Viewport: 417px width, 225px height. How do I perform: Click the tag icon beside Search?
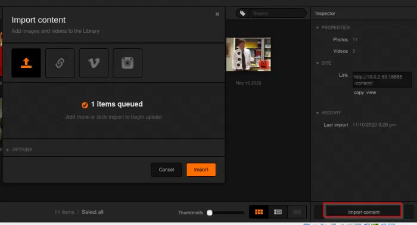(x=242, y=13)
